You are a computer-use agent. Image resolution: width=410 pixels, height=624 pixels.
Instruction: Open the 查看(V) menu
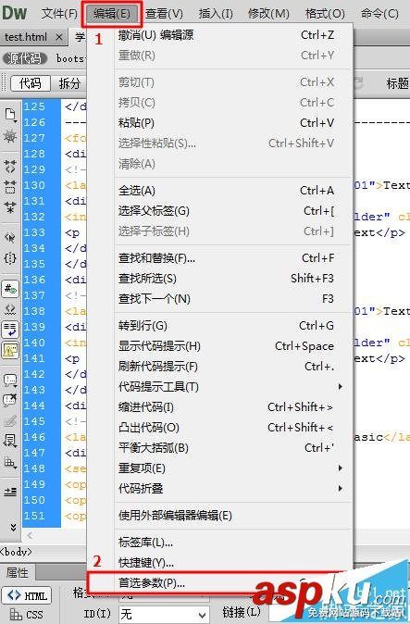tap(164, 14)
